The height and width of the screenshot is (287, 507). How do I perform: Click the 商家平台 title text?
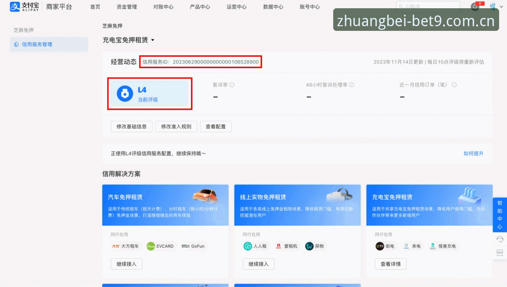coord(59,7)
